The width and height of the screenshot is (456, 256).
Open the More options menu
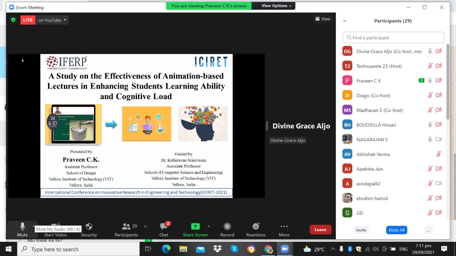click(284, 229)
